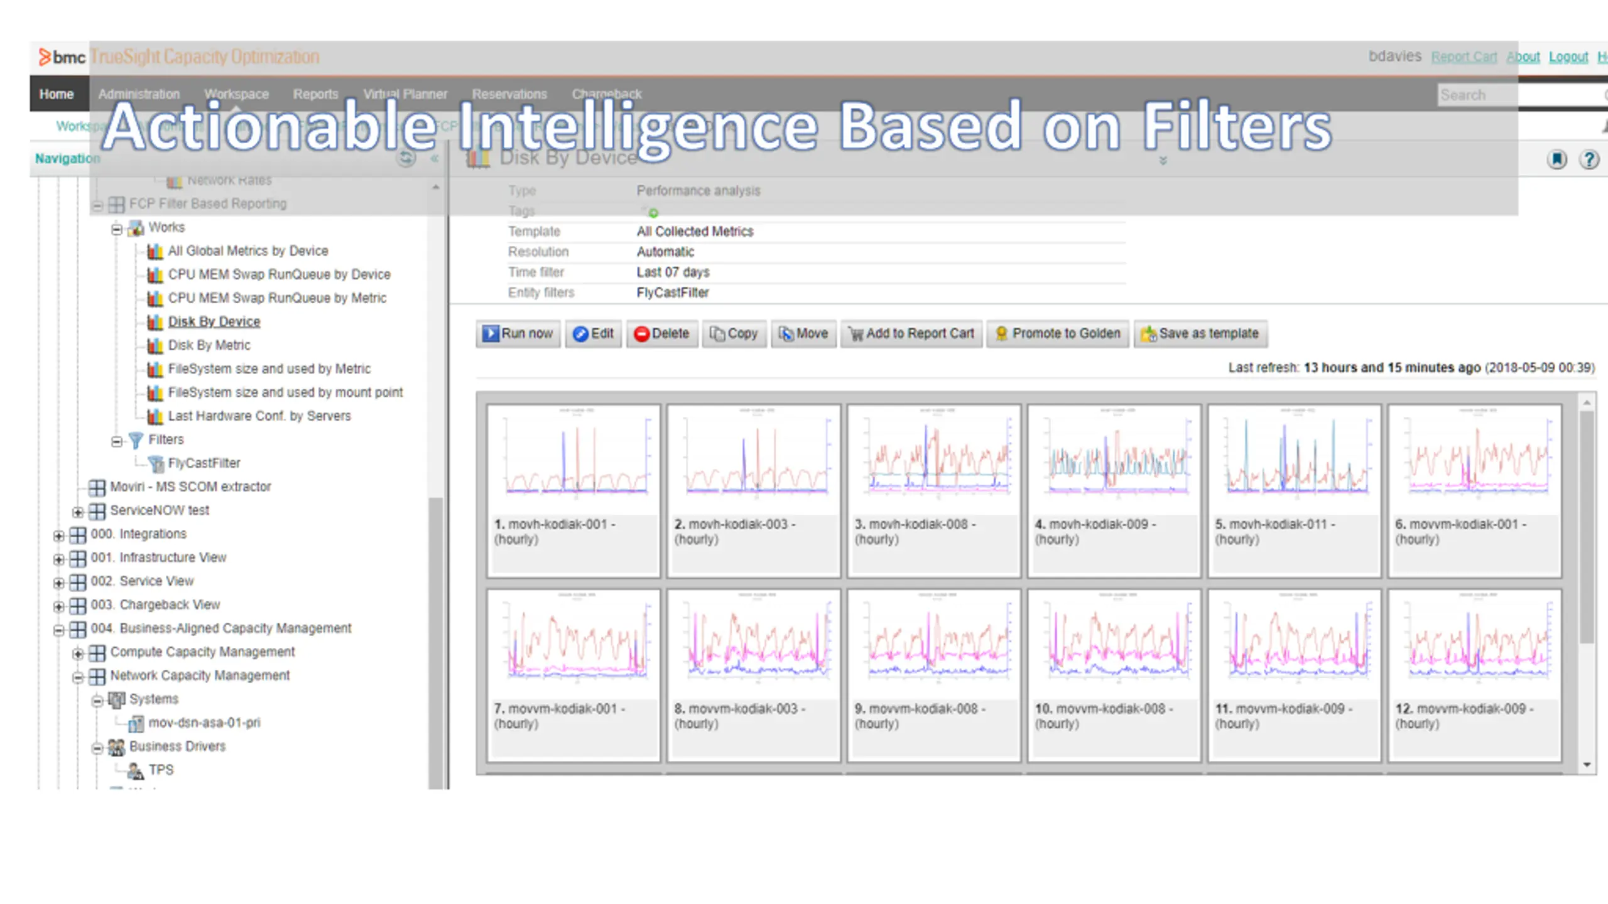Click the Run now button

click(518, 333)
